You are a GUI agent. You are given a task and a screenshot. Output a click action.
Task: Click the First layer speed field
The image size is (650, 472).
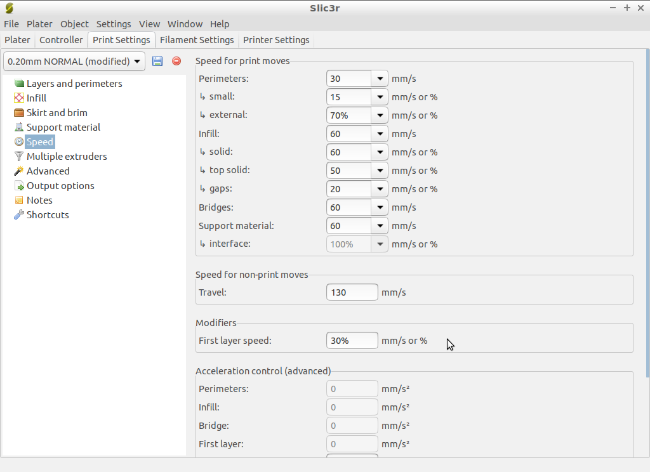pyautogui.click(x=352, y=341)
